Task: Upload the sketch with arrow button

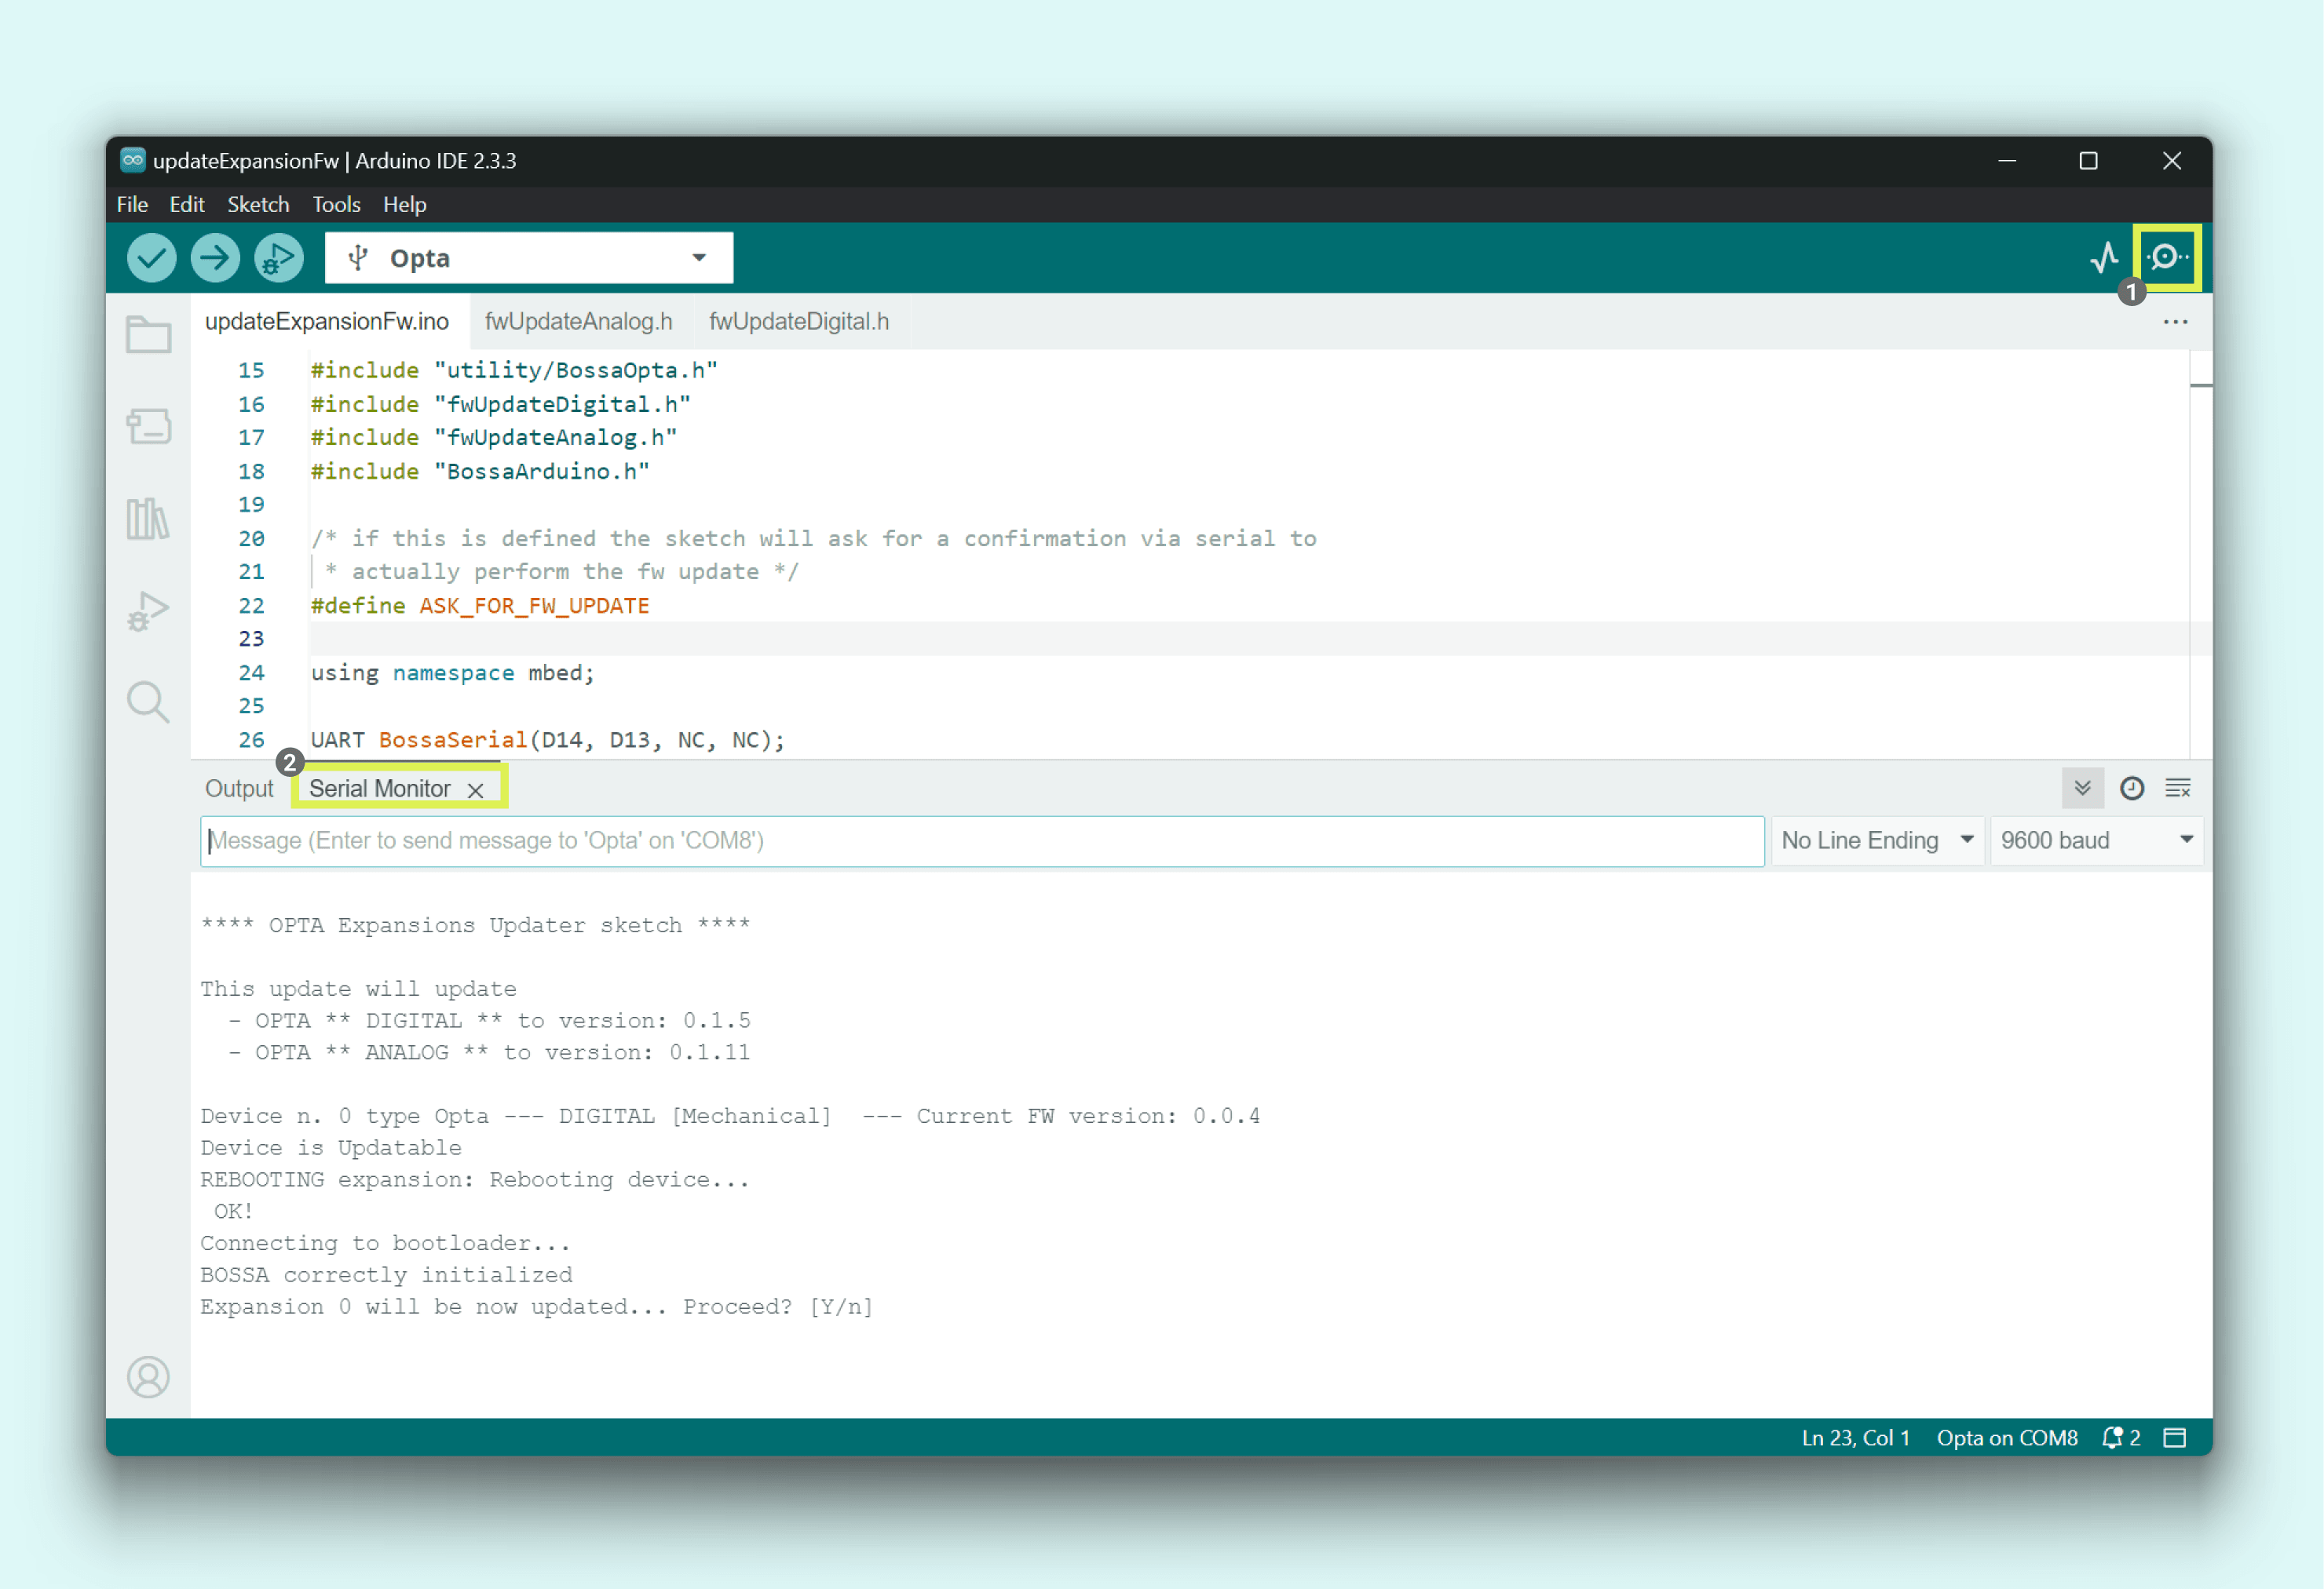Action: [215, 258]
